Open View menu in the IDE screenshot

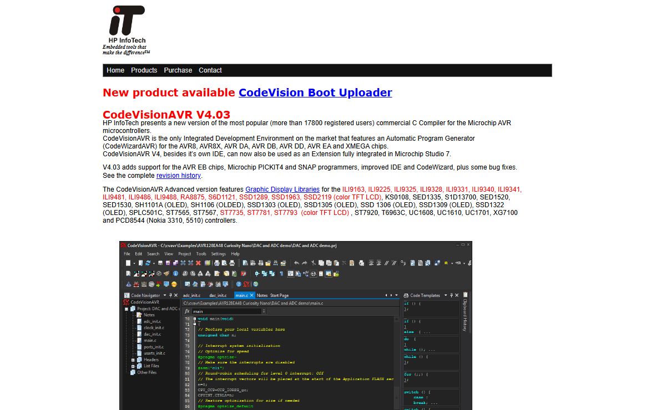point(169,254)
